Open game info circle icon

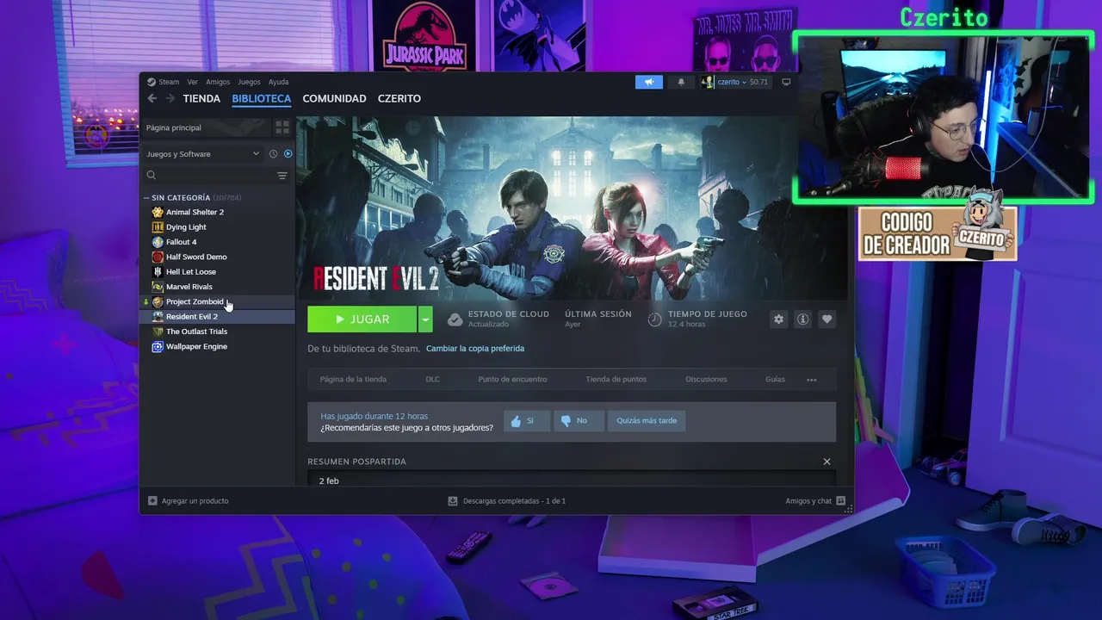[803, 319]
